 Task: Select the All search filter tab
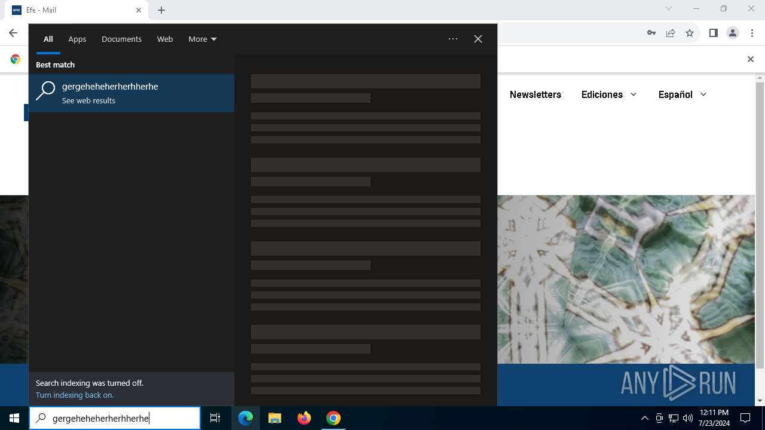coord(48,39)
